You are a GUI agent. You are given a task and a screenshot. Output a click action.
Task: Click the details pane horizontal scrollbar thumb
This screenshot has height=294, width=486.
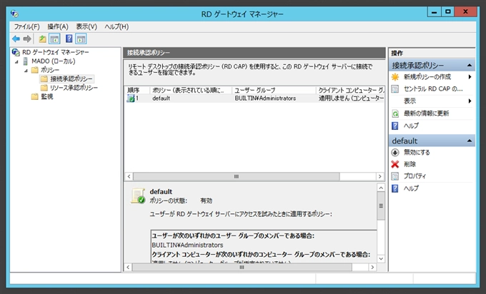(242, 267)
